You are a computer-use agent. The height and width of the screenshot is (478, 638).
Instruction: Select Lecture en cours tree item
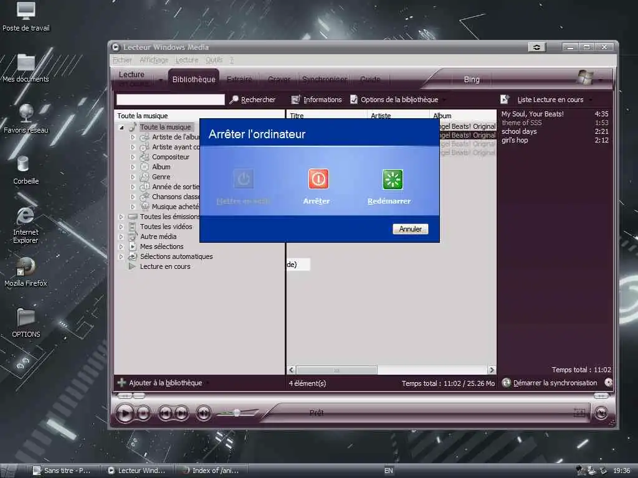click(164, 266)
